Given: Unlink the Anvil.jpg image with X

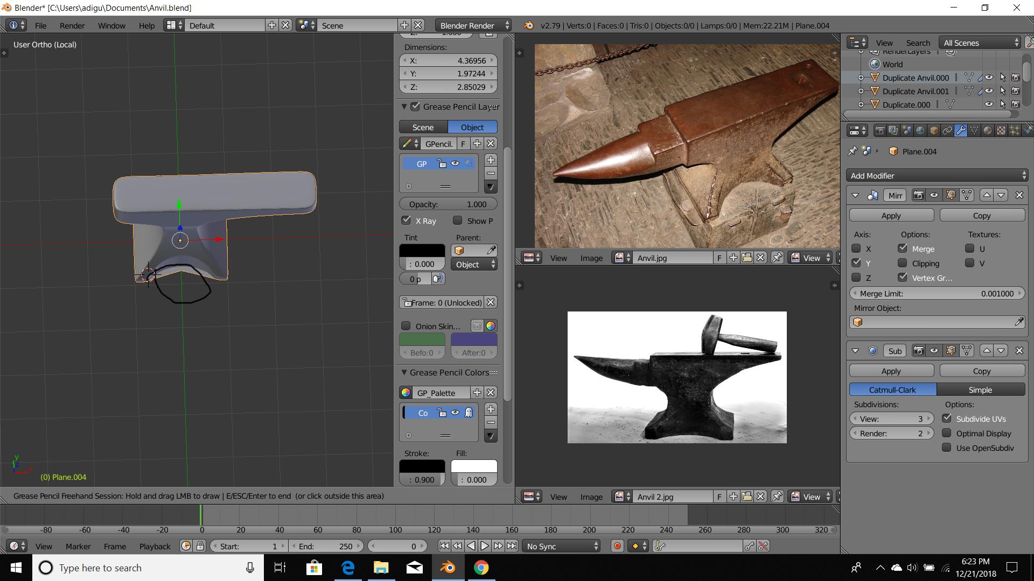Looking at the screenshot, I should click(x=760, y=258).
